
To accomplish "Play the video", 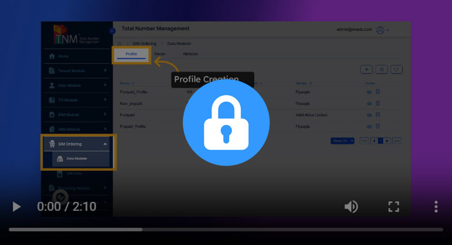I will click(x=17, y=206).
